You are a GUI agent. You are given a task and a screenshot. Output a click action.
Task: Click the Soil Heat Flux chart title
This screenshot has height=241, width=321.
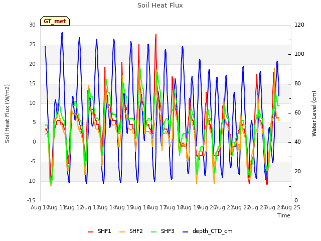160,6
